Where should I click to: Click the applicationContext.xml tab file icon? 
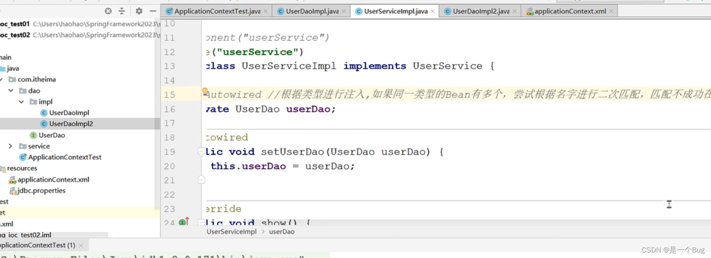(x=530, y=11)
